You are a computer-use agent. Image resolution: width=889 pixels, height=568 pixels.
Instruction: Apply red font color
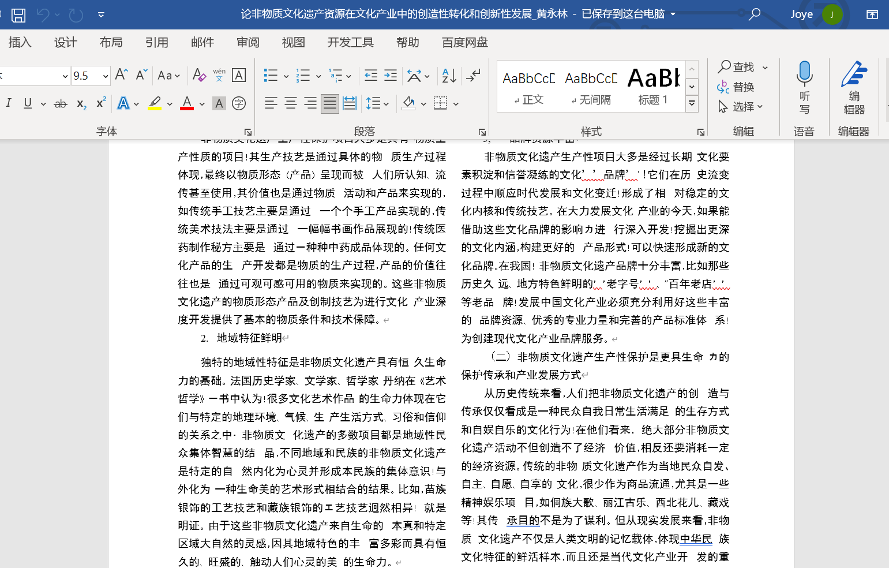point(187,103)
